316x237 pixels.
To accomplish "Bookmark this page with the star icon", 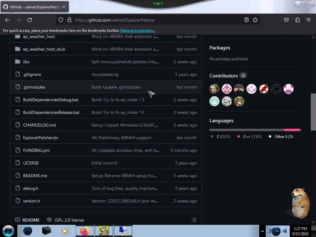I will click(x=255, y=20).
